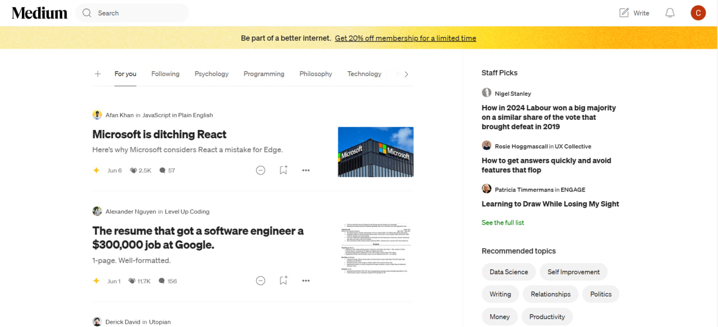This screenshot has width=718, height=327.
Task: Add a topic with the plus icon
Action: pos(98,74)
